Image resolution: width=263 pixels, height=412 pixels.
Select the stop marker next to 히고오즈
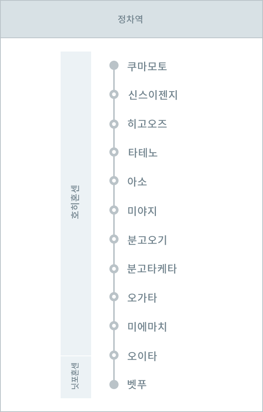[x=114, y=124]
